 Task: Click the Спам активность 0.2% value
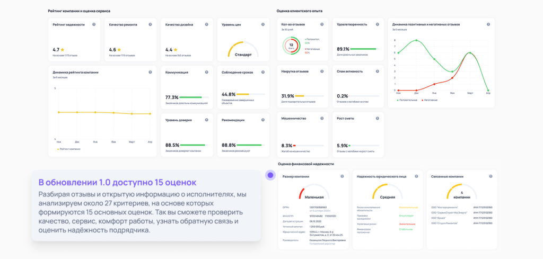point(343,96)
